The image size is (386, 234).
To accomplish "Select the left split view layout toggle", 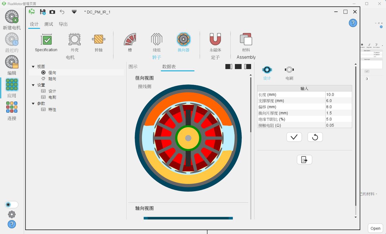I will 229,66.
